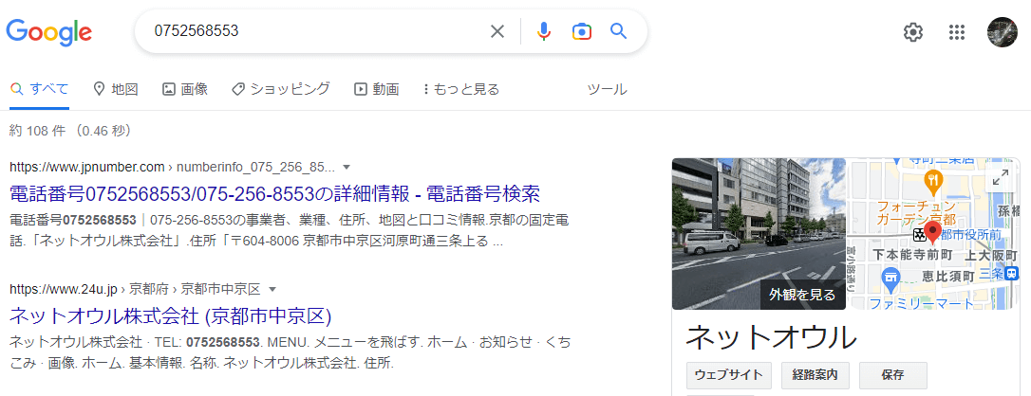This screenshot has width=1031, height=396.
Task: Open the Google apps grid icon
Action: pos(957,31)
